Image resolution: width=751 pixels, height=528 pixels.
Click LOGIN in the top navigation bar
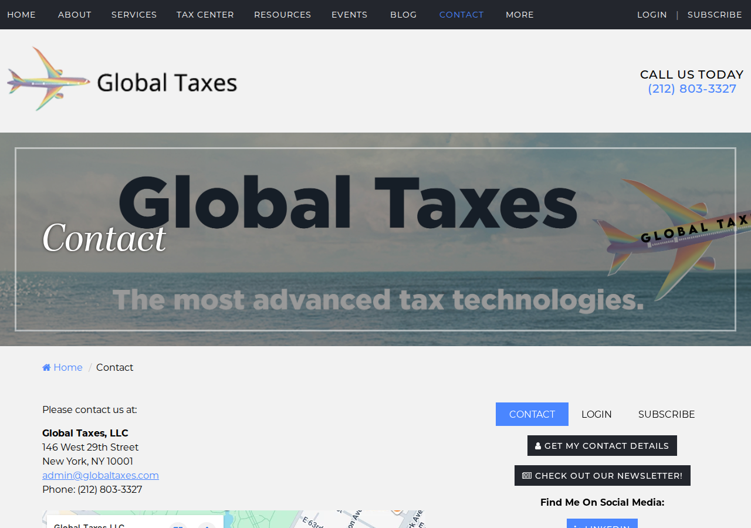tap(652, 15)
